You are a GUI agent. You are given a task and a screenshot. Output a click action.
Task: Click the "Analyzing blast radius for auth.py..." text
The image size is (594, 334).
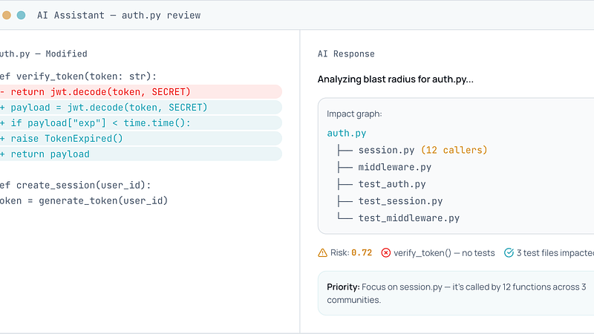tap(396, 79)
